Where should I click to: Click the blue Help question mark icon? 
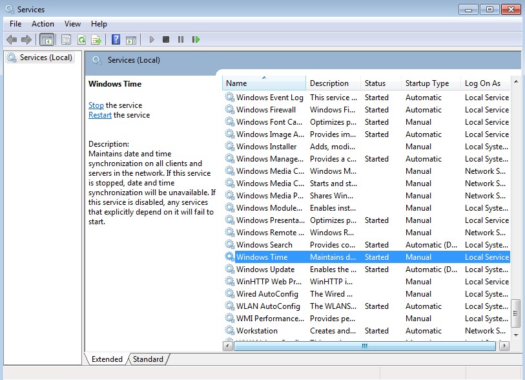tap(116, 39)
